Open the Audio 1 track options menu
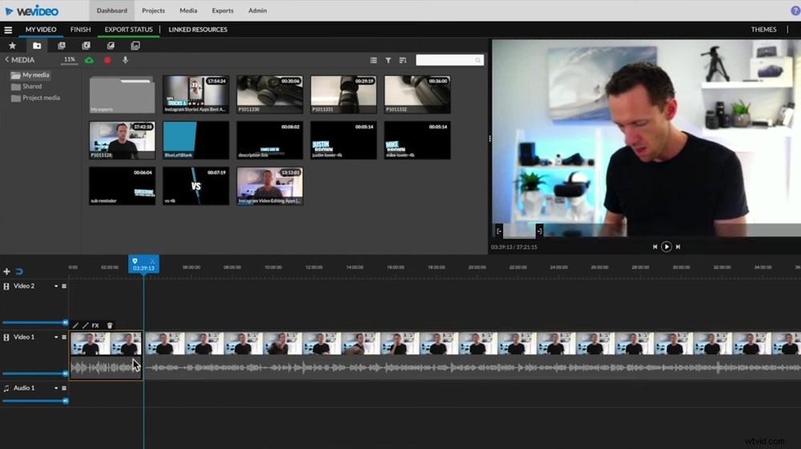The width and height of the screenshot is (801, 449). coord(64,388)
